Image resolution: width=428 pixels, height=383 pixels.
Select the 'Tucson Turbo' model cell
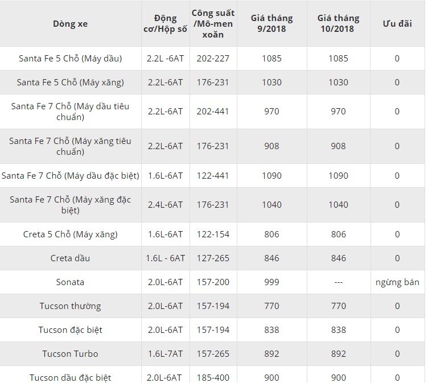70,353
